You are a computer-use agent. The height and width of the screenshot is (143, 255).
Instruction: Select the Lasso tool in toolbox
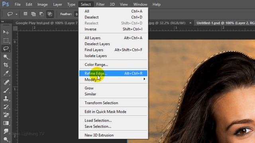click(6, 48)
